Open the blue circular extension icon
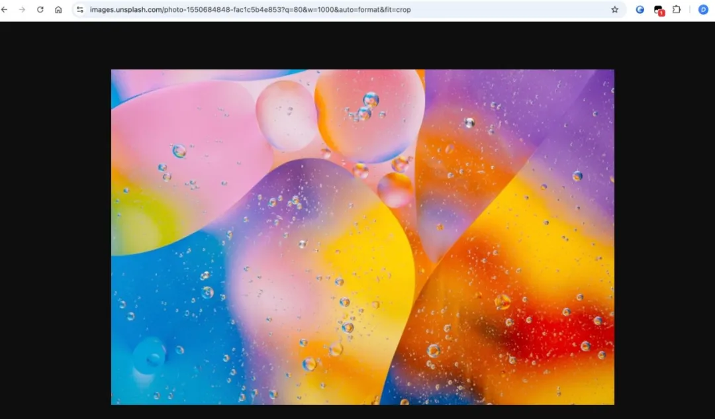This screenshot has height=419, width=715. (640, 10)
